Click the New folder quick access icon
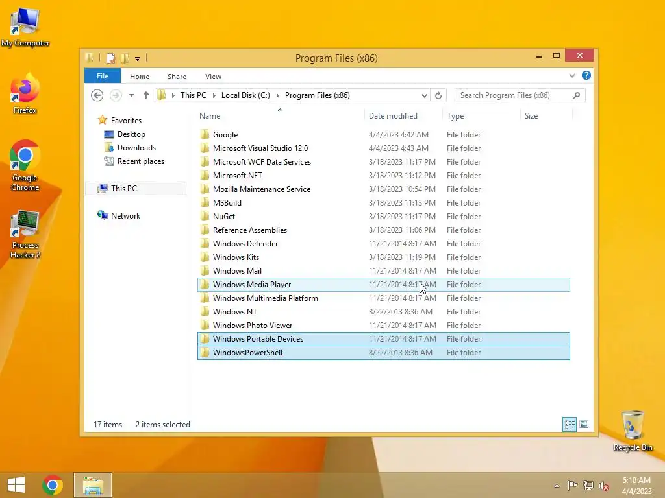 coord(125,58)
